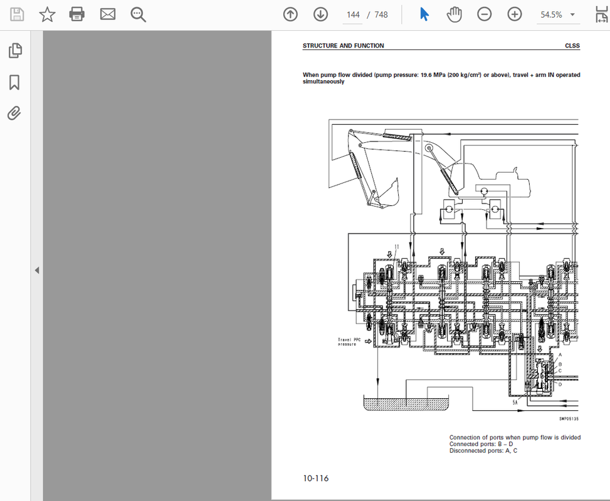Screen dimensions: 610x501
Task: Click the heading STRUCTURE AND FUNCTION
Action: 343,46
